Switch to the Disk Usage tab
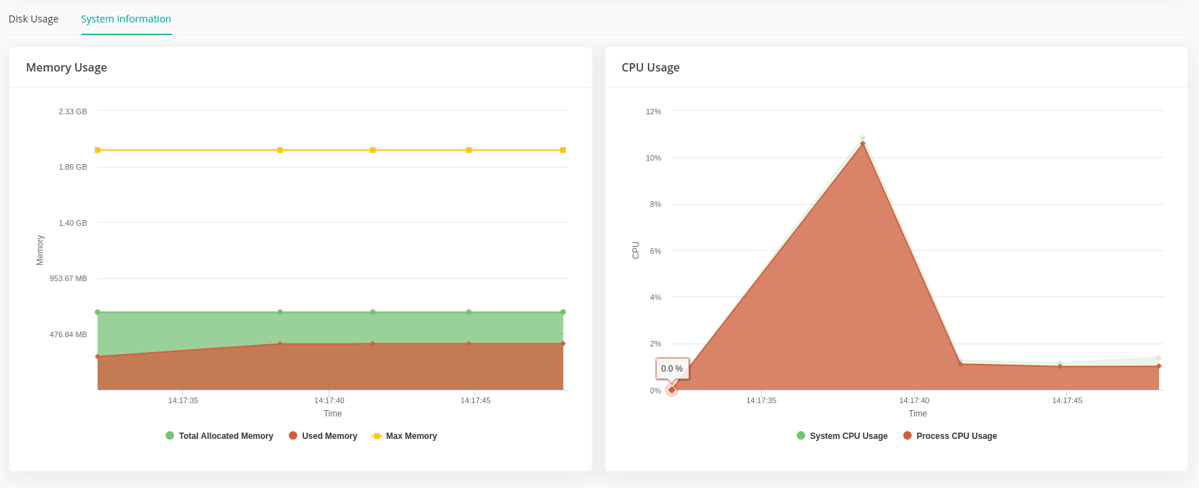Image resolution: width=1199 pixels, height=488 pixels. pos(34,19)
